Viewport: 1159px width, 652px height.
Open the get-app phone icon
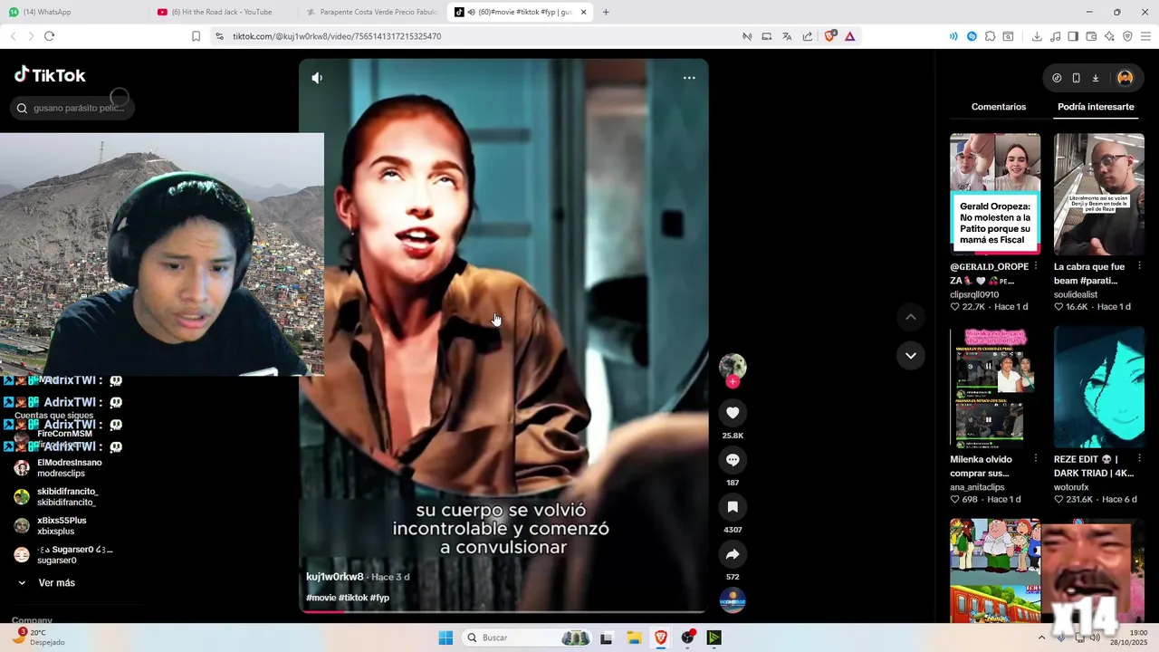1076,78
